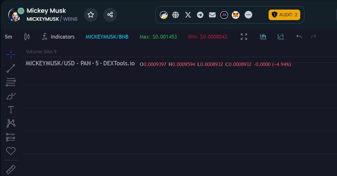Screen dimensions: 337x176
Task: Add token to MetaMask fox icon
Action: [236, 15]
